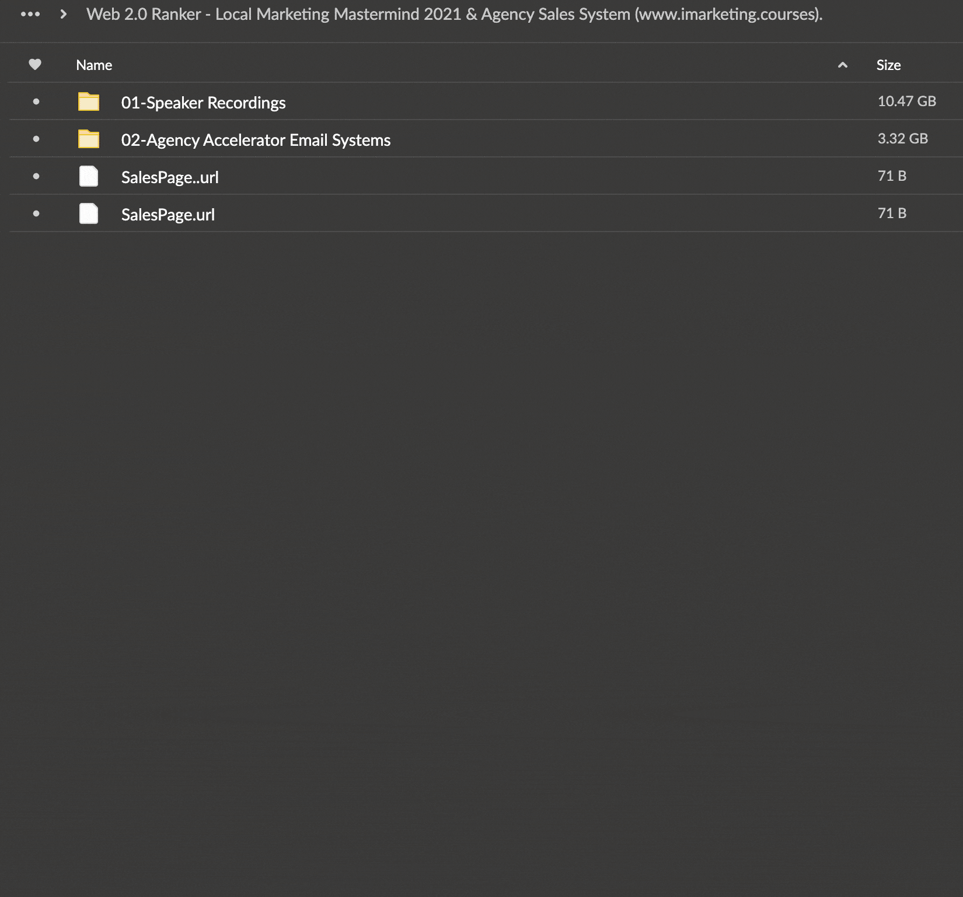Image resolution: width=963 pixels, height=897 pixels.
Task: Select the 10.47 GB size cell
Action: pyautogui.click(x=906, y=101)
